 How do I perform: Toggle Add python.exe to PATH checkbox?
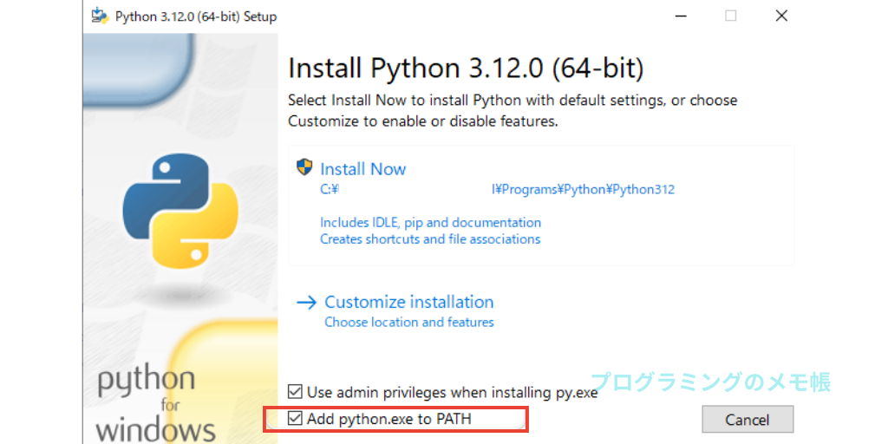tap(295, 419)
